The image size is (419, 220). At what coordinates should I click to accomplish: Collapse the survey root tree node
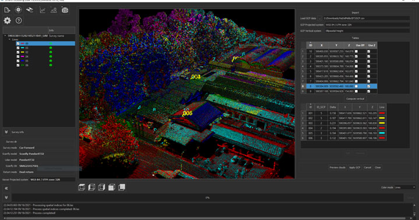[x=5, y=35]
